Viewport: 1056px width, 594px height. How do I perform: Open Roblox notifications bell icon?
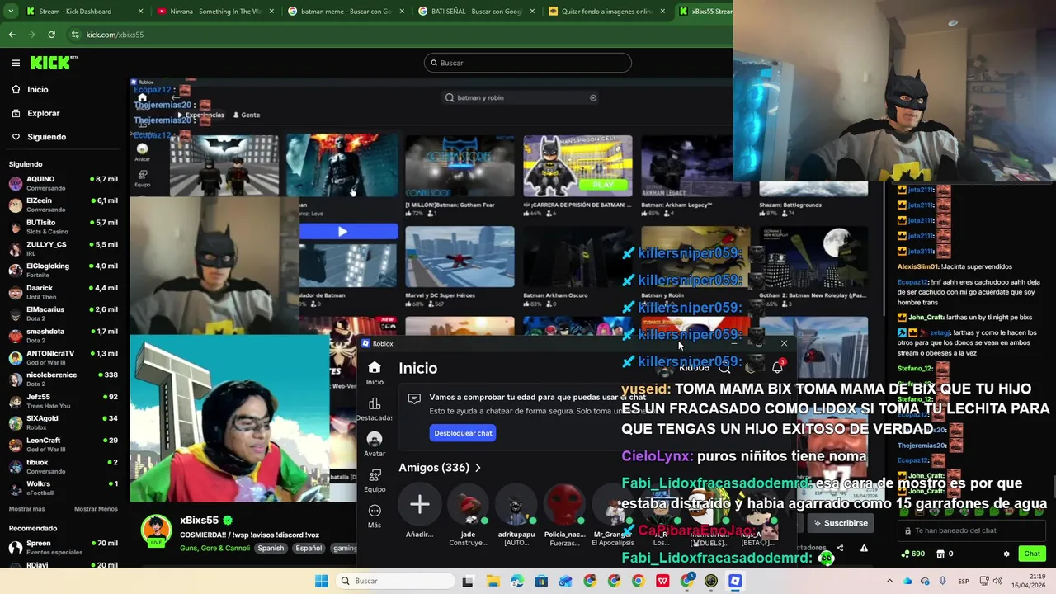tap(777, 367)
